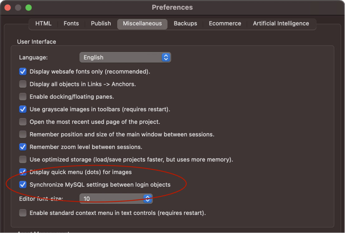This screenshot has height=233, width=345.
Task: Enable Display all objects in Links -> Anchors
Action: [23, 84]
